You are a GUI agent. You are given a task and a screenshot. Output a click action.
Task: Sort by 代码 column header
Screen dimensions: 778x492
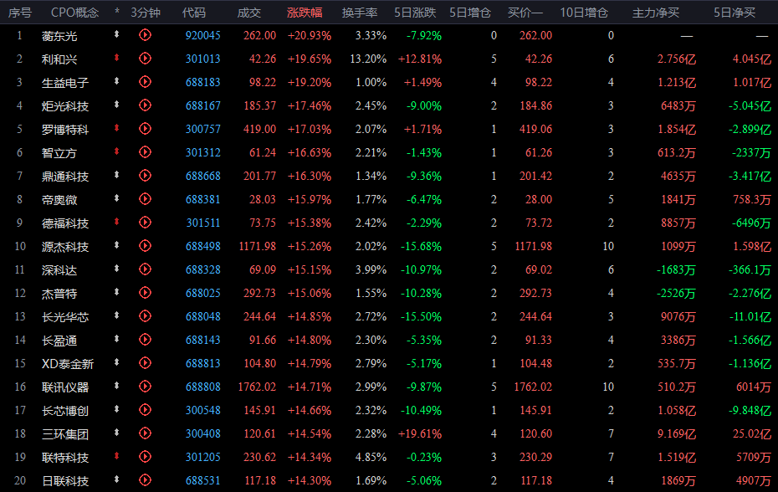coord(194,13)
